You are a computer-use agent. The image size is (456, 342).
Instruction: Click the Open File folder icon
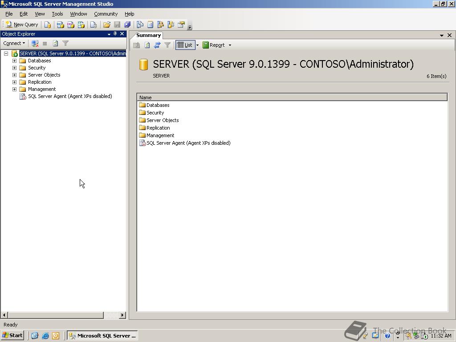107,25
